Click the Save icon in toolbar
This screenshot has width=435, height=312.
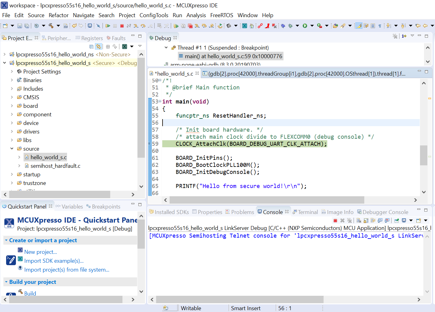[20, 26]
